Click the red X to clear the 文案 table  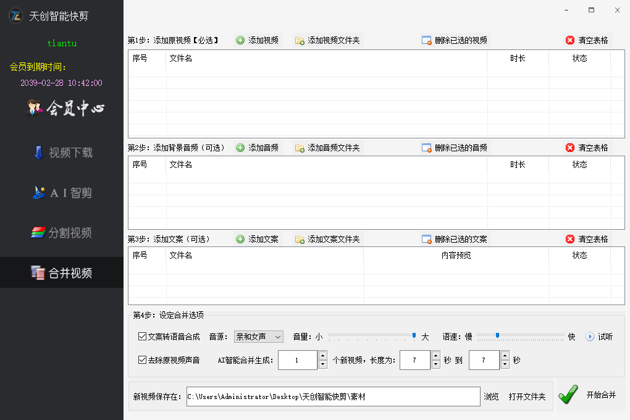[x=569, y=239]
